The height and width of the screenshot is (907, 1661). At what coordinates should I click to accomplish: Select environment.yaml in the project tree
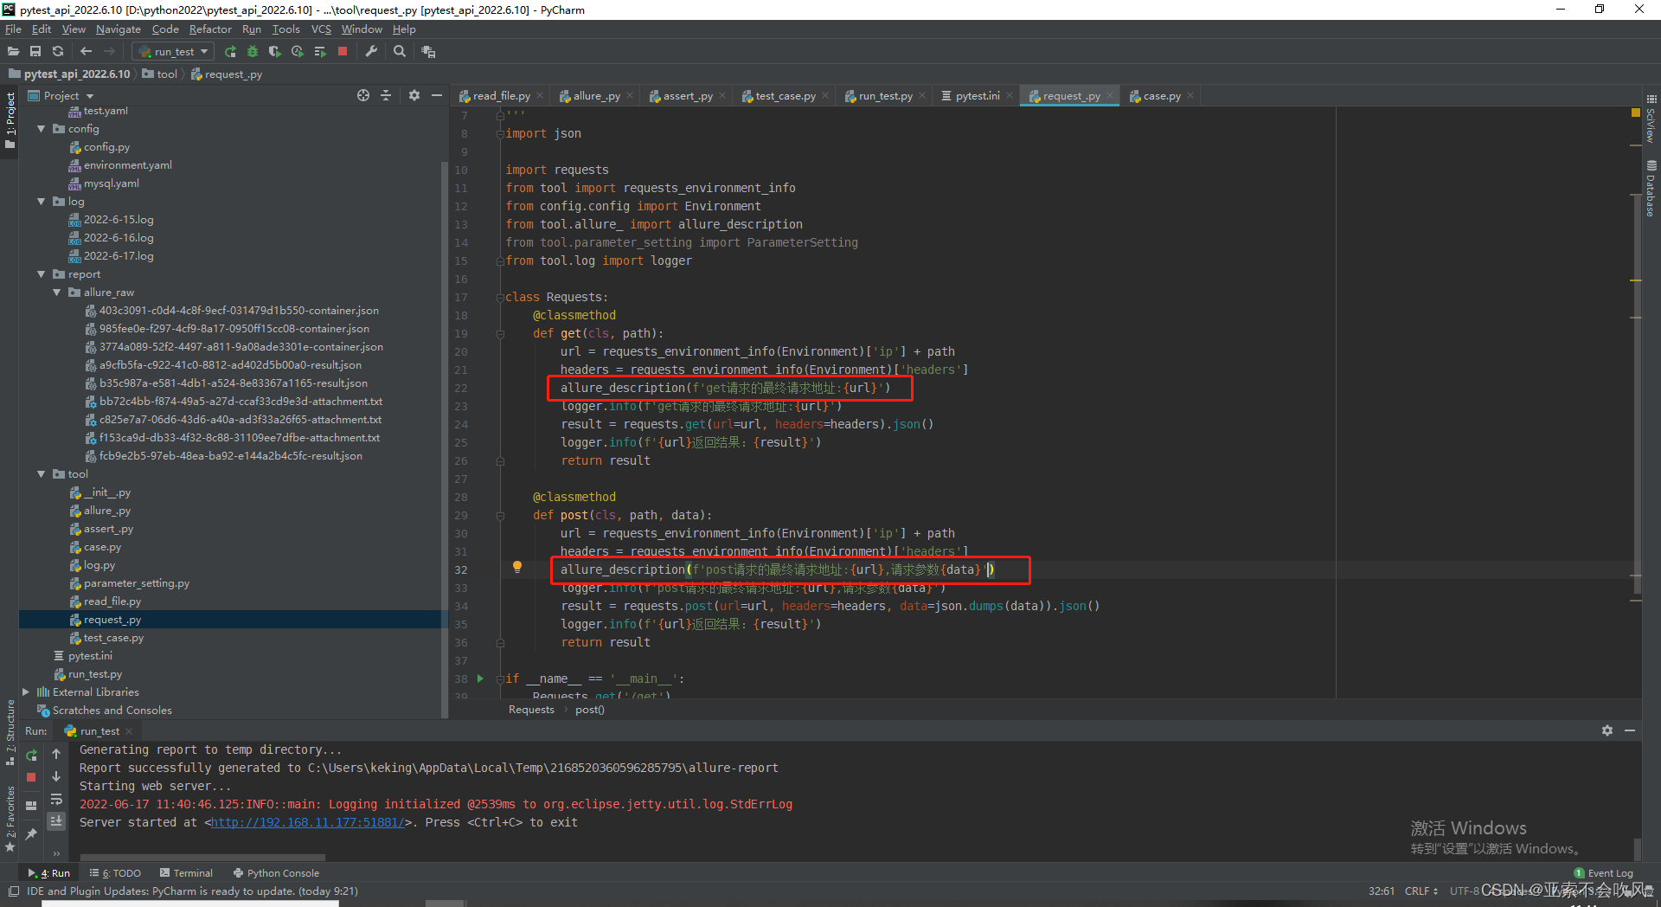pos(127,165)
